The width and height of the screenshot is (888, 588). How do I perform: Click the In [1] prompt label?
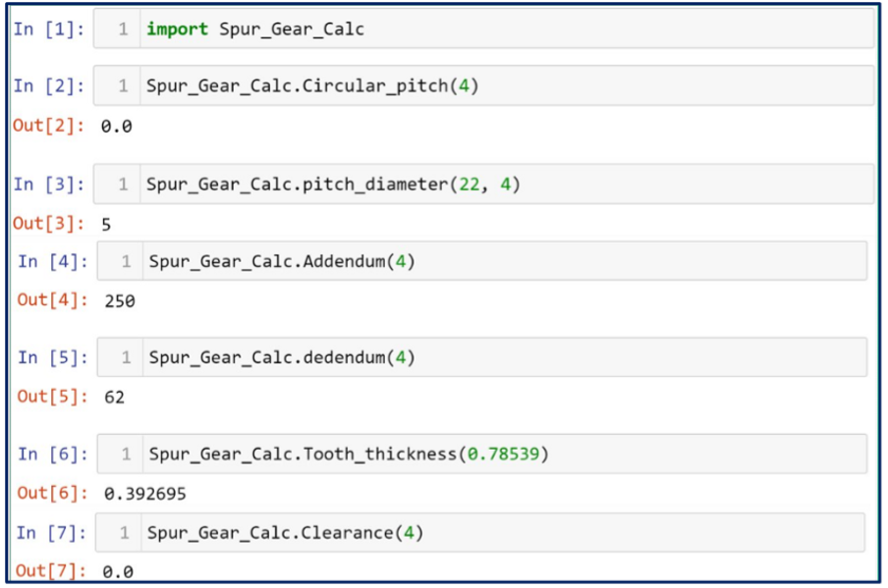(x=49, y=29)
